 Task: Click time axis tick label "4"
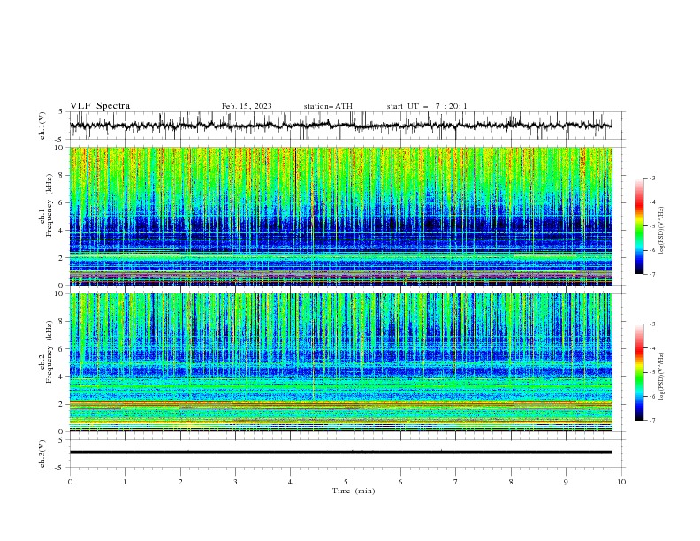(290, 482)
